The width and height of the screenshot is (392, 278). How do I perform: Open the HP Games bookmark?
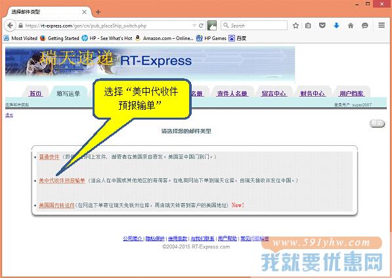211,38
